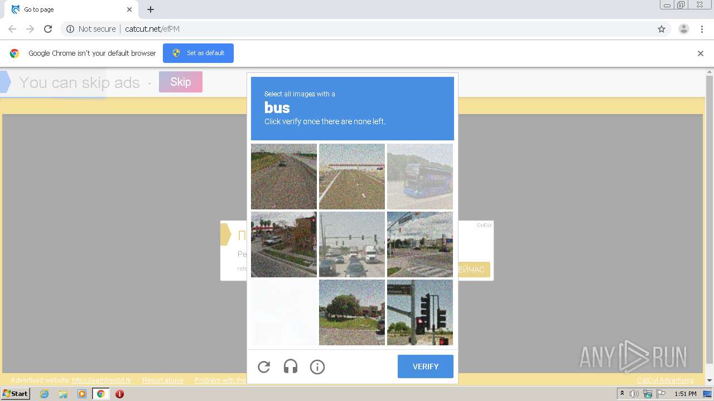Go back to previous page
Image resolution: width=714 pixels, height=401 pixels.
tap(12, 29)
